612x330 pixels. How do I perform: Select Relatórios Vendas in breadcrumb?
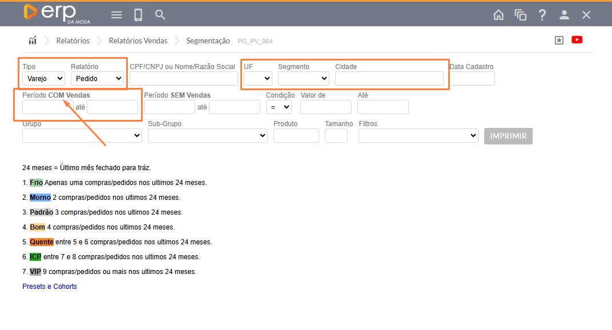[138, 41]
